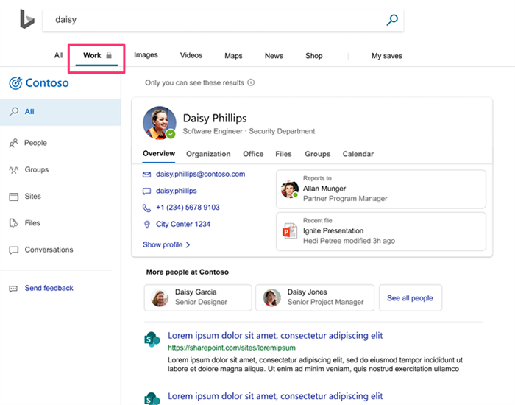Click the lock icon on Work tab
The height and width of the screenshot is (405, 515).
(x=109, y=55)
